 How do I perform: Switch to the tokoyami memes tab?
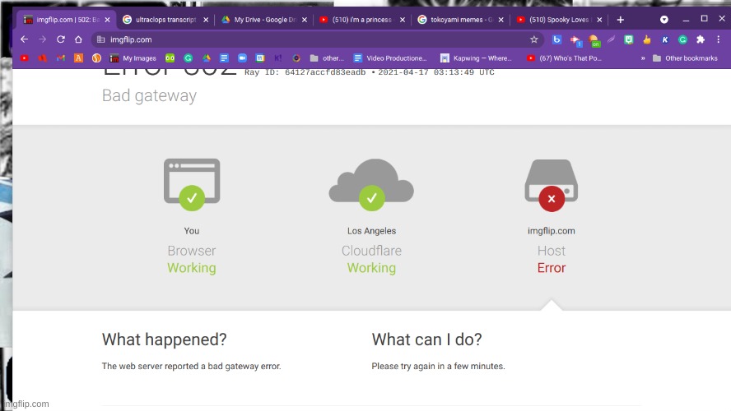click(455, 20)
